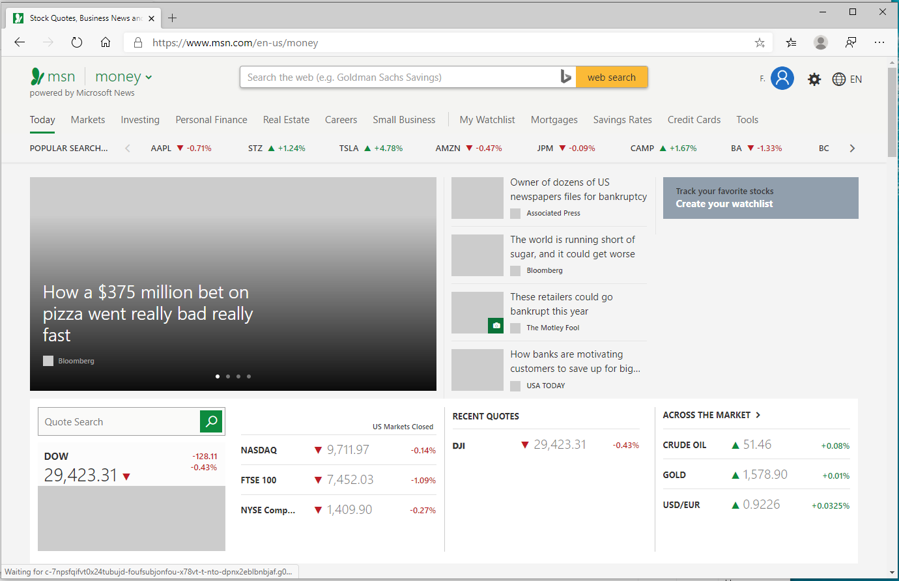Open the Markets tab

[x=88, y=120]
